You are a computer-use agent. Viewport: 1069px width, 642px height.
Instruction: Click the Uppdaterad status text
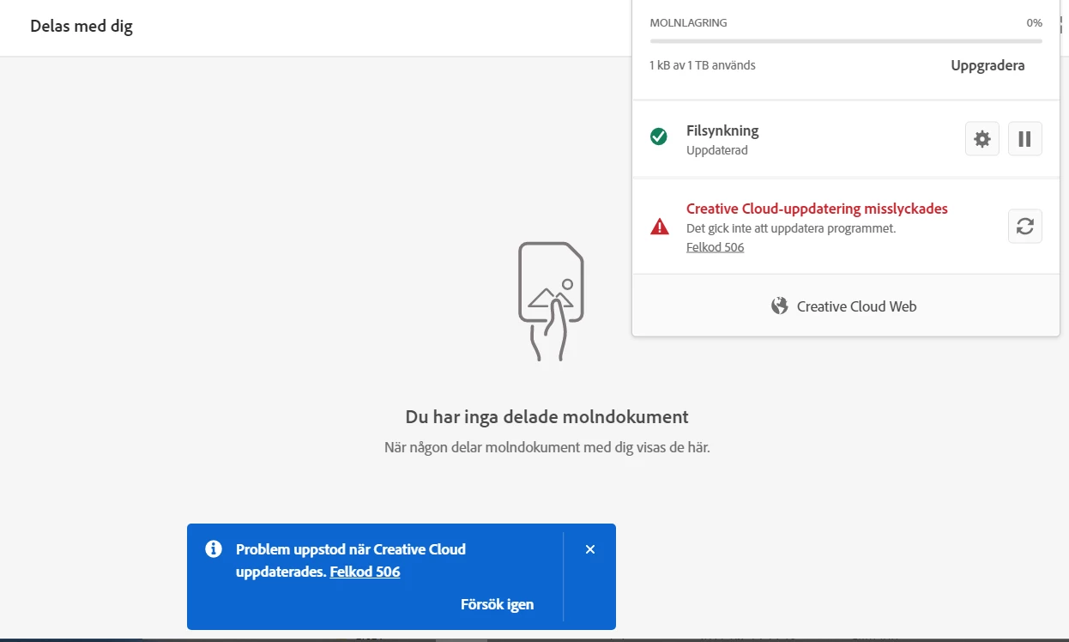click(x=717, y=150)
